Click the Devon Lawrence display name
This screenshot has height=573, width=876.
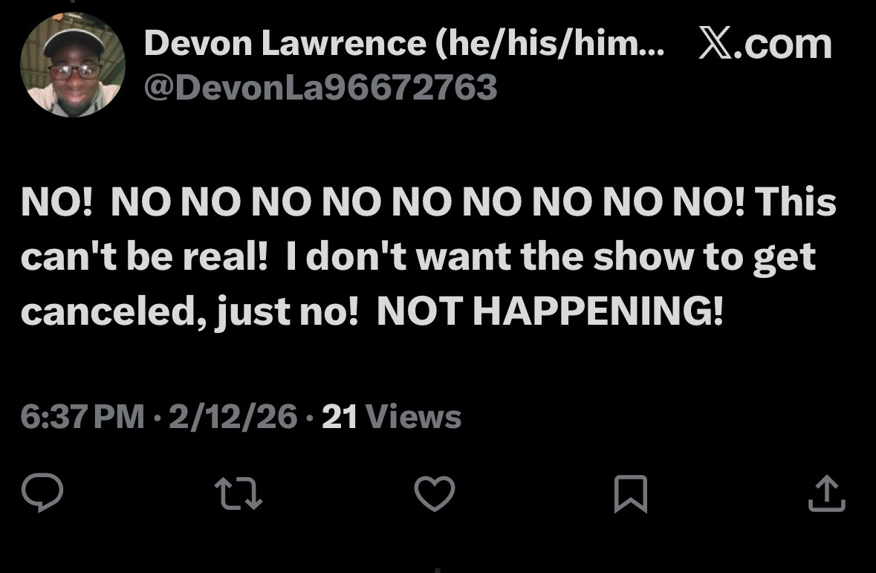pyautogui.click(x=285, y=43)
